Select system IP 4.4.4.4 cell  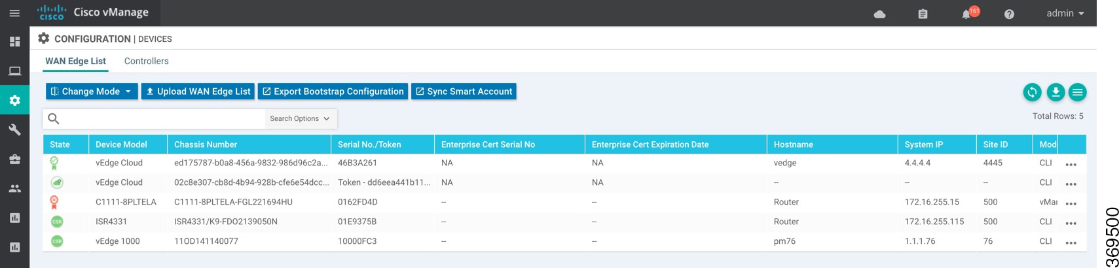[x=917, y=163]
